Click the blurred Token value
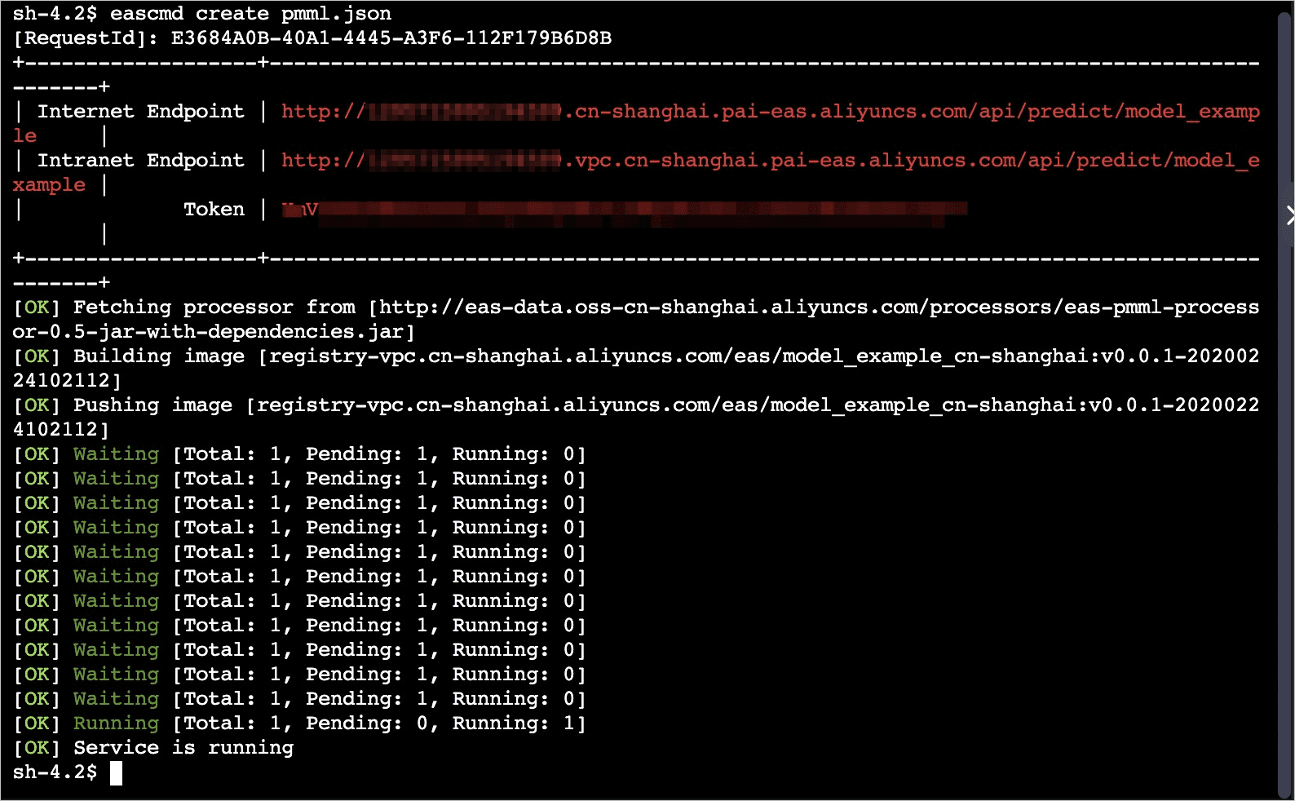Viewport: 1295px width, 801px height. click(625, 210)
